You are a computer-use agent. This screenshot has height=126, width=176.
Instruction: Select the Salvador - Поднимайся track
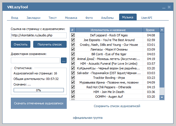(x=109, y=73)
